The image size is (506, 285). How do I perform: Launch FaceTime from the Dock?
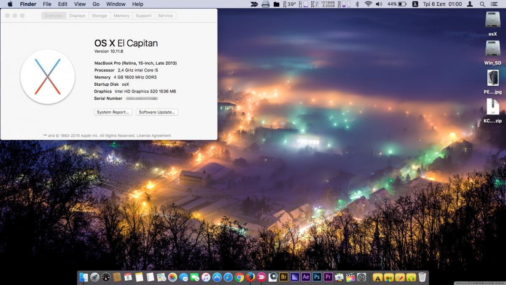(194, 277)
